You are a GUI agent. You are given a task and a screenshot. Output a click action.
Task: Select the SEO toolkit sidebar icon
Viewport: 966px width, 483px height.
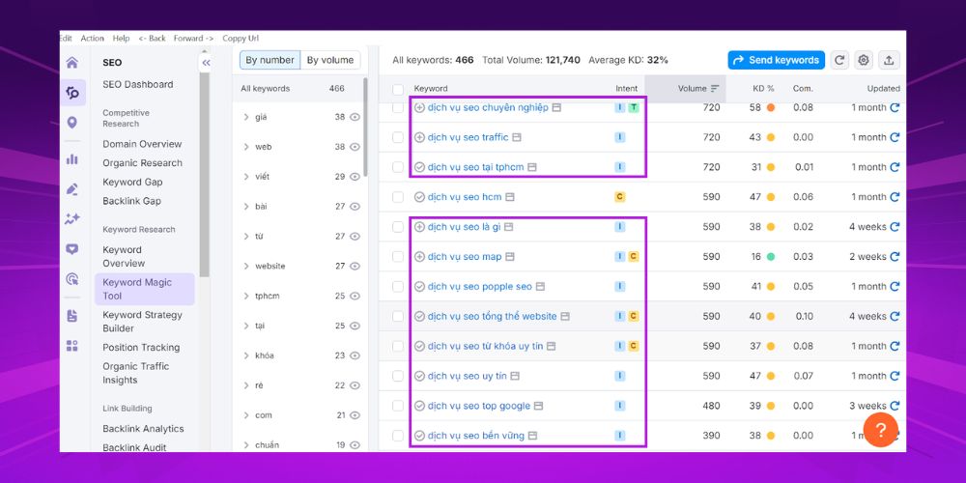tap(72, 93)
